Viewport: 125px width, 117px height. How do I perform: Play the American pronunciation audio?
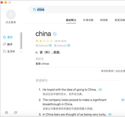[x=68, y=45]
